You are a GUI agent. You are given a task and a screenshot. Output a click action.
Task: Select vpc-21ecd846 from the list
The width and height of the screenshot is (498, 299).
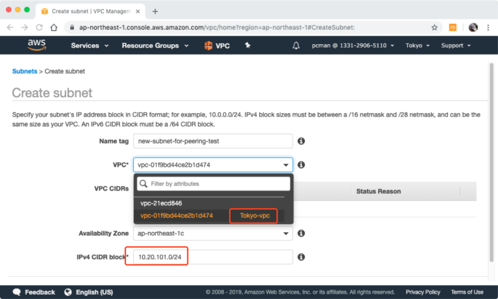(209, 203)
